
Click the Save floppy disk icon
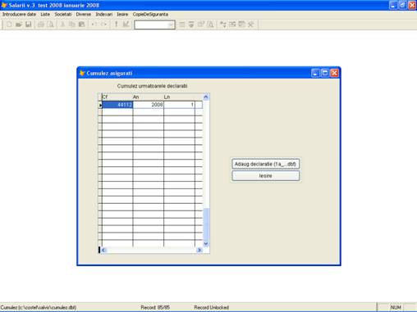tap(28, 25)
